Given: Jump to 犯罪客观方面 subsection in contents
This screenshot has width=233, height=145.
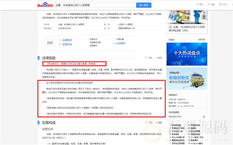Looking at the screenshot, I should point(95,42).
